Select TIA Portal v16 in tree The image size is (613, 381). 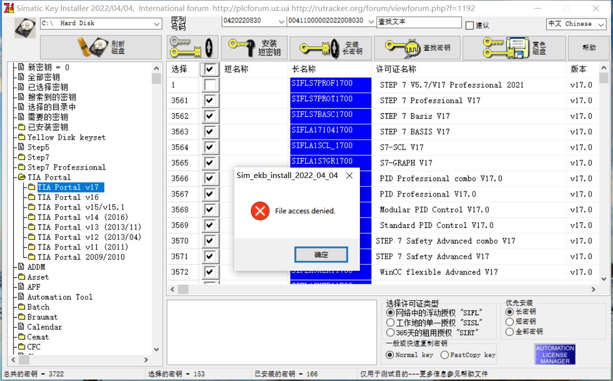(x=68, y=197)
